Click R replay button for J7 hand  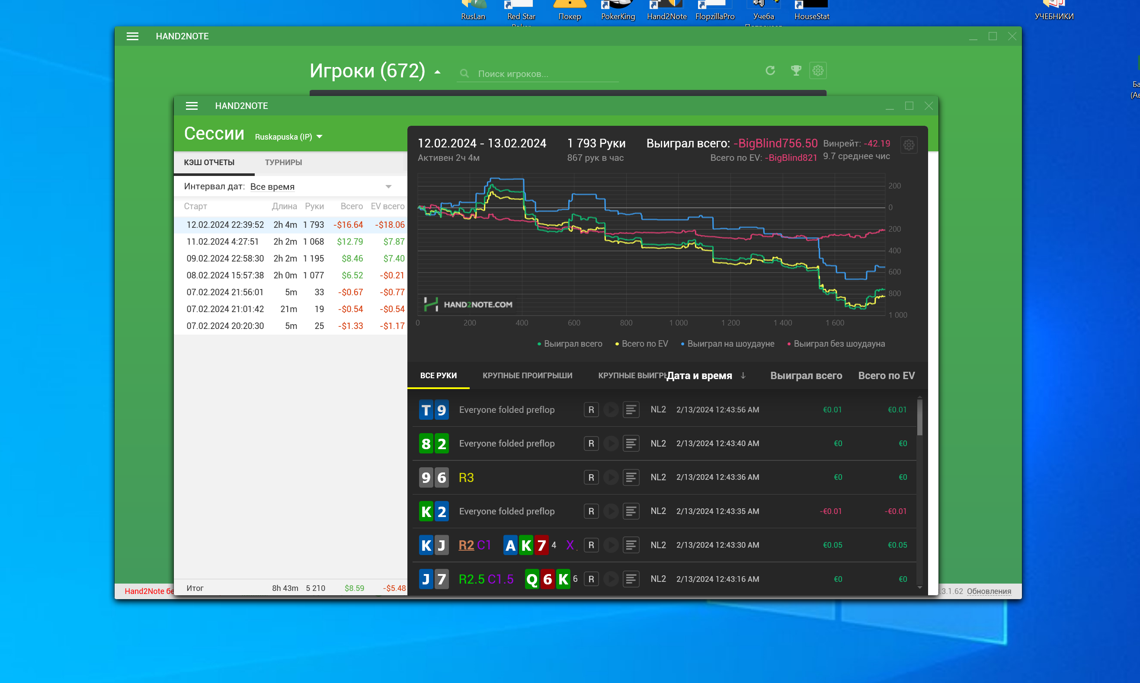(591, 579)
